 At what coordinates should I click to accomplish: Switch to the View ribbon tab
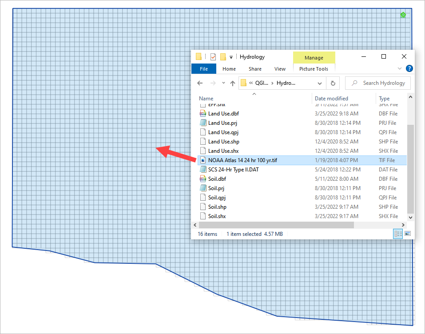click(x=280, y=69)
